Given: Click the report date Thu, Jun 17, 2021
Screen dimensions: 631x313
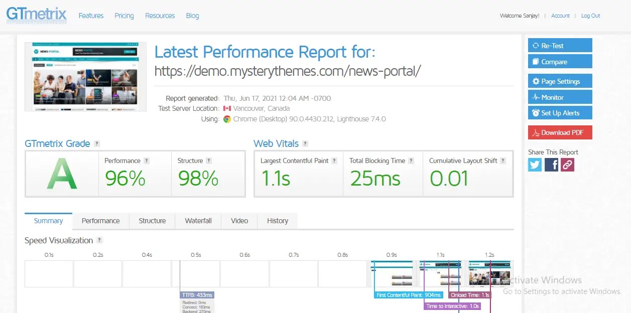Looking at the screenshot, I should 277,98.
